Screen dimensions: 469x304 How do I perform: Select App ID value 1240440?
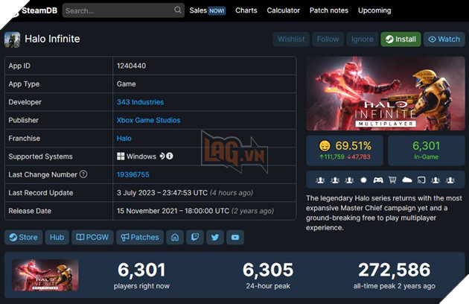(x=131, y=66)
